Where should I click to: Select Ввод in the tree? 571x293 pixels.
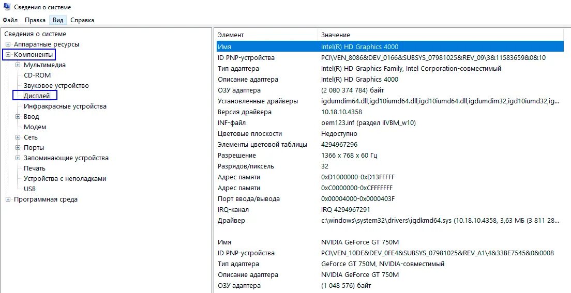(32, 117)
